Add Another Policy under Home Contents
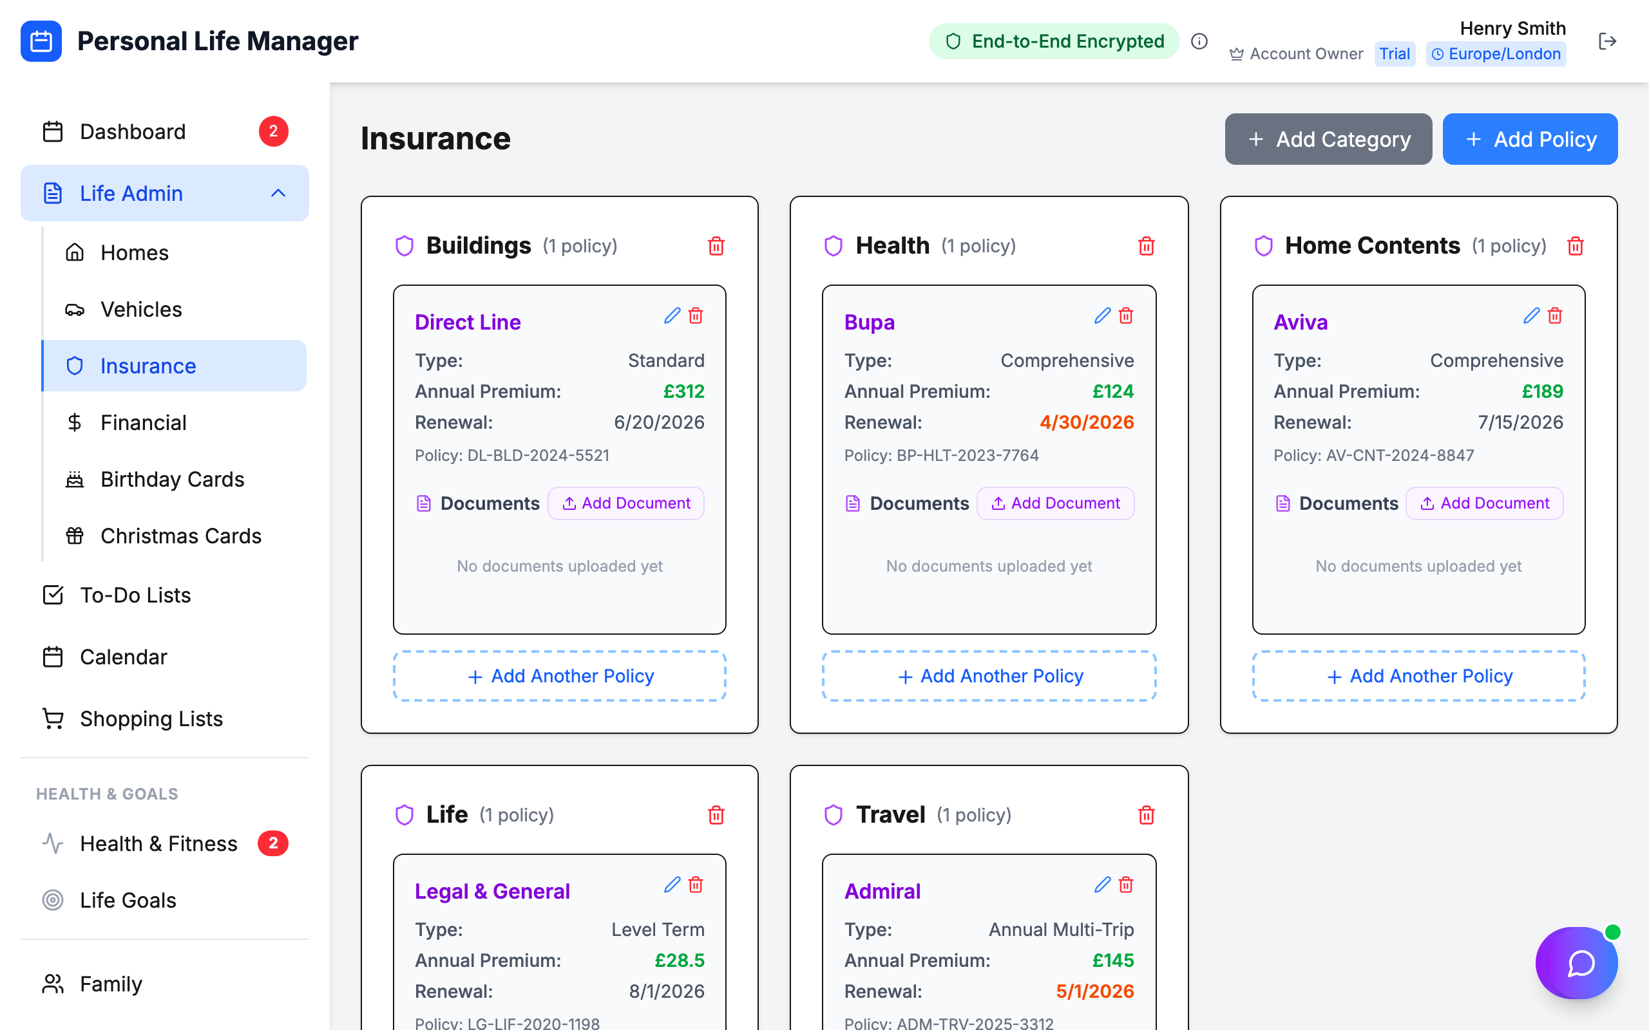Viewport: 1649px width, 1030px height. point(1418,676)
